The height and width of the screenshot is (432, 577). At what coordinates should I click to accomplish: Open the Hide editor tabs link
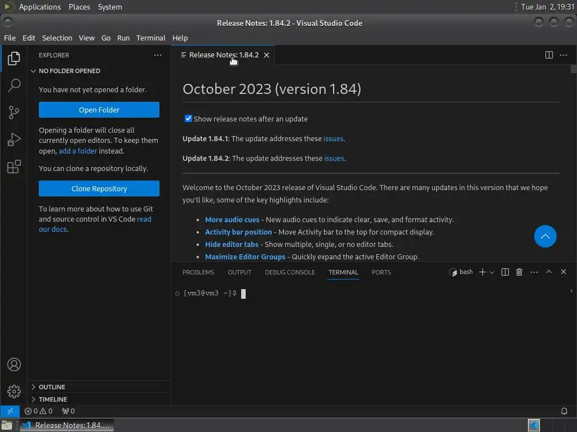point(232,244)
